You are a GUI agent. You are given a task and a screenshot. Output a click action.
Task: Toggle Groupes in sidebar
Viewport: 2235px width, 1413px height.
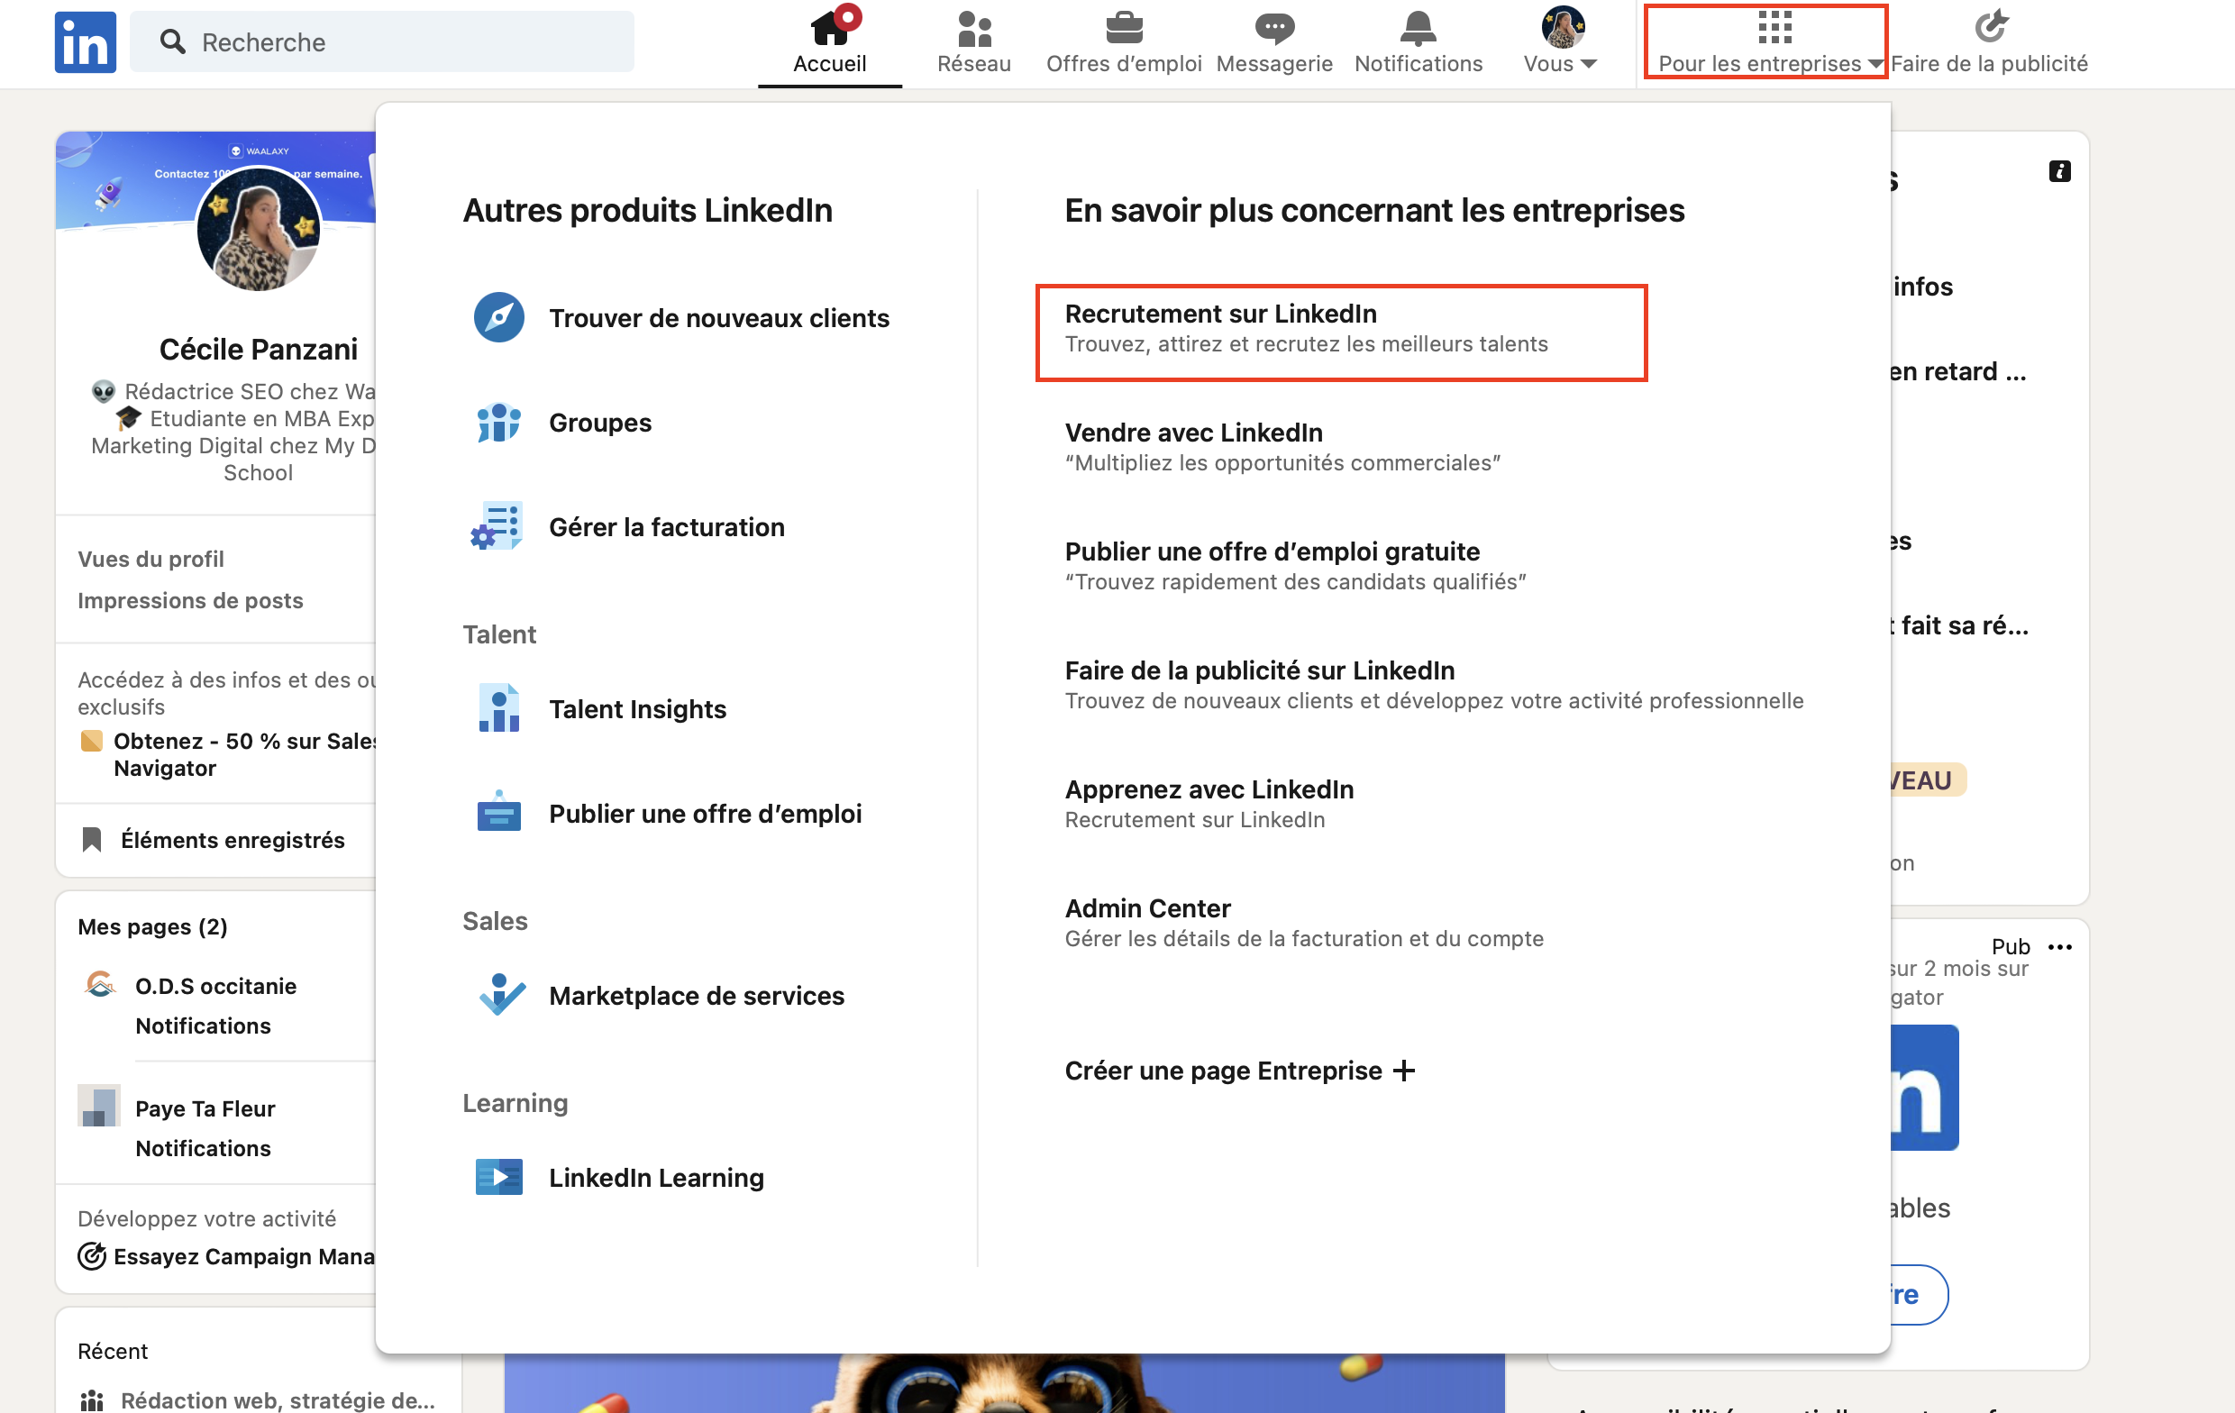coord(599,424)
